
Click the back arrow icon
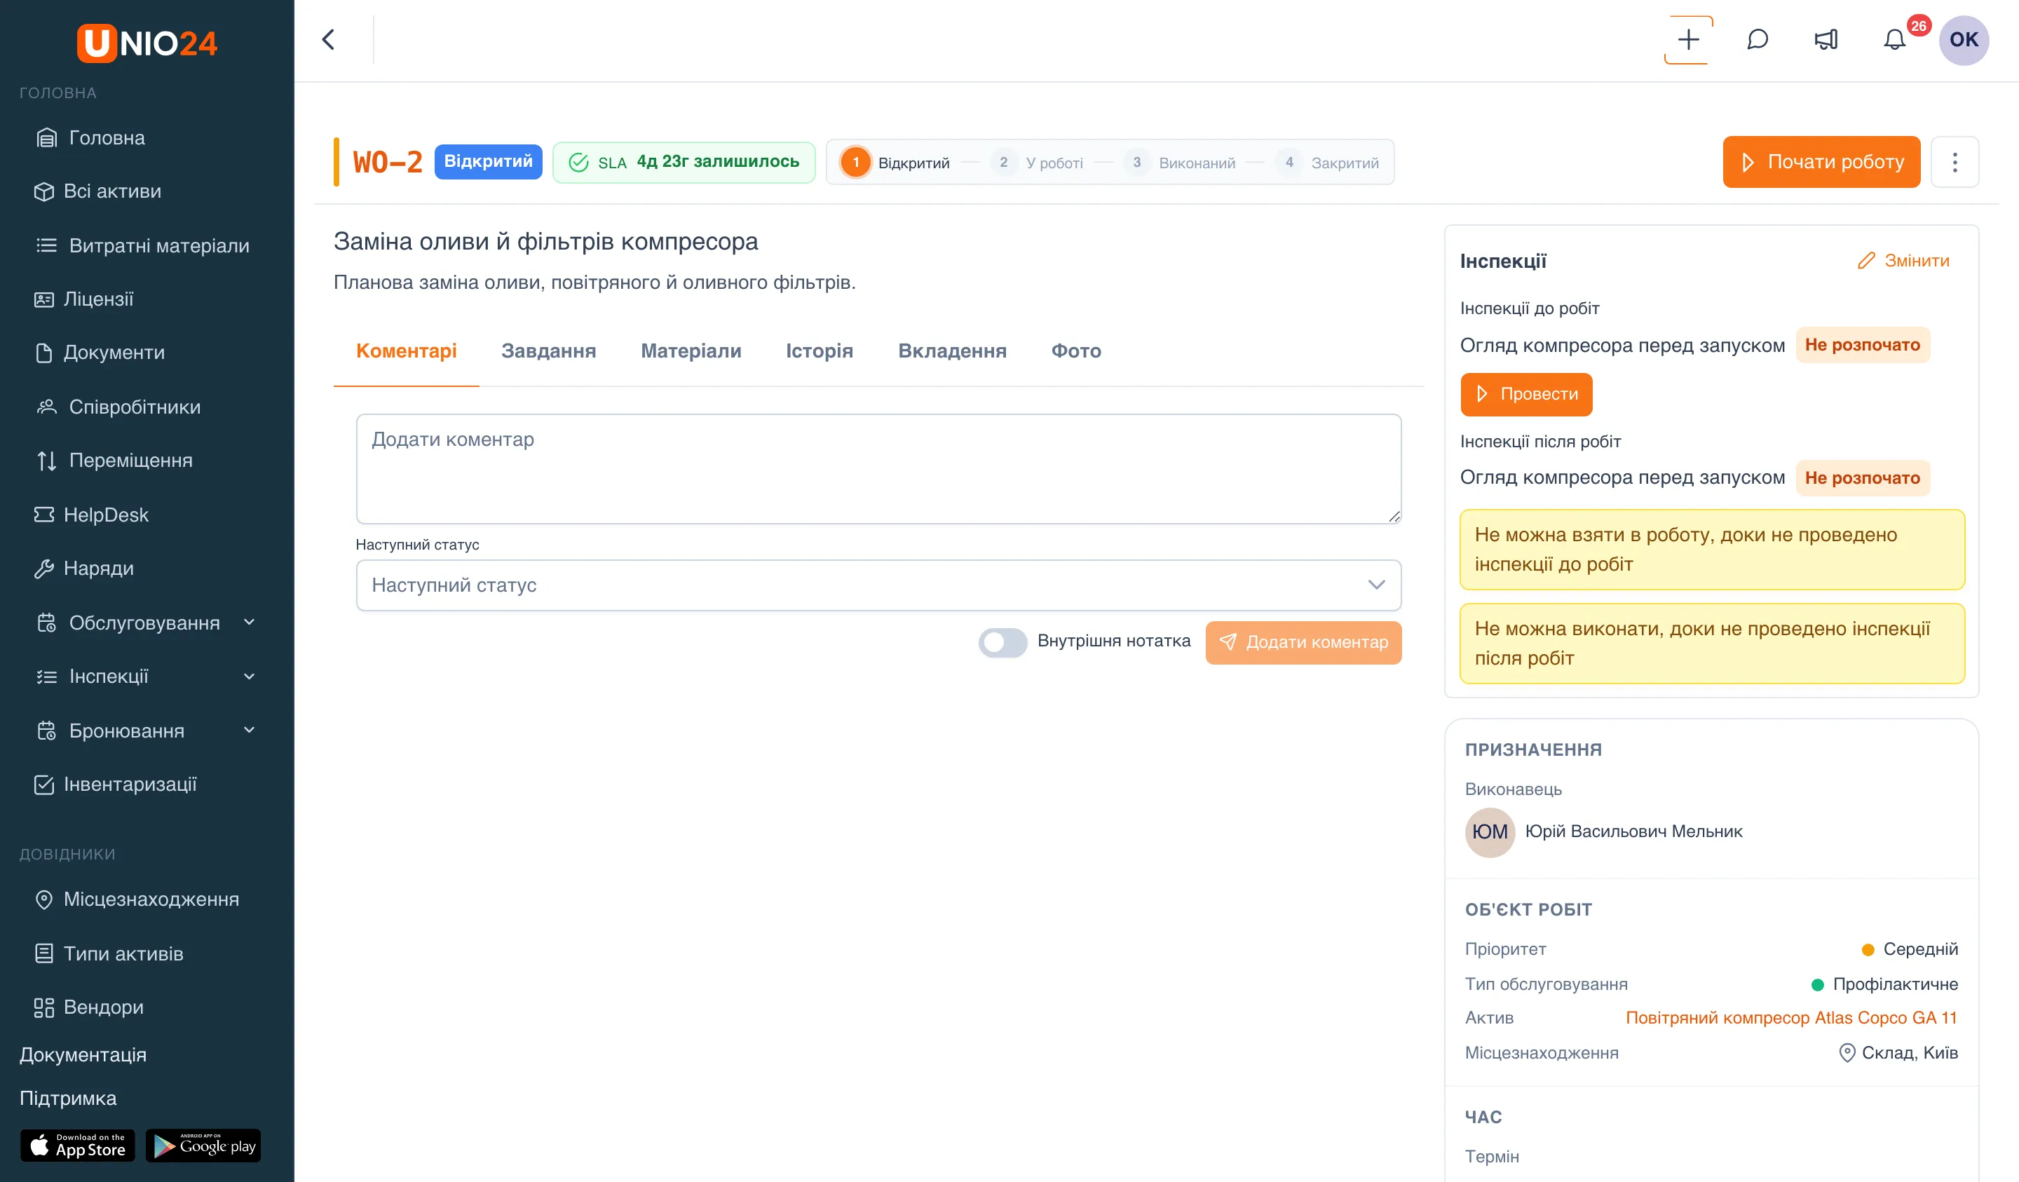(x=329, y=40)
